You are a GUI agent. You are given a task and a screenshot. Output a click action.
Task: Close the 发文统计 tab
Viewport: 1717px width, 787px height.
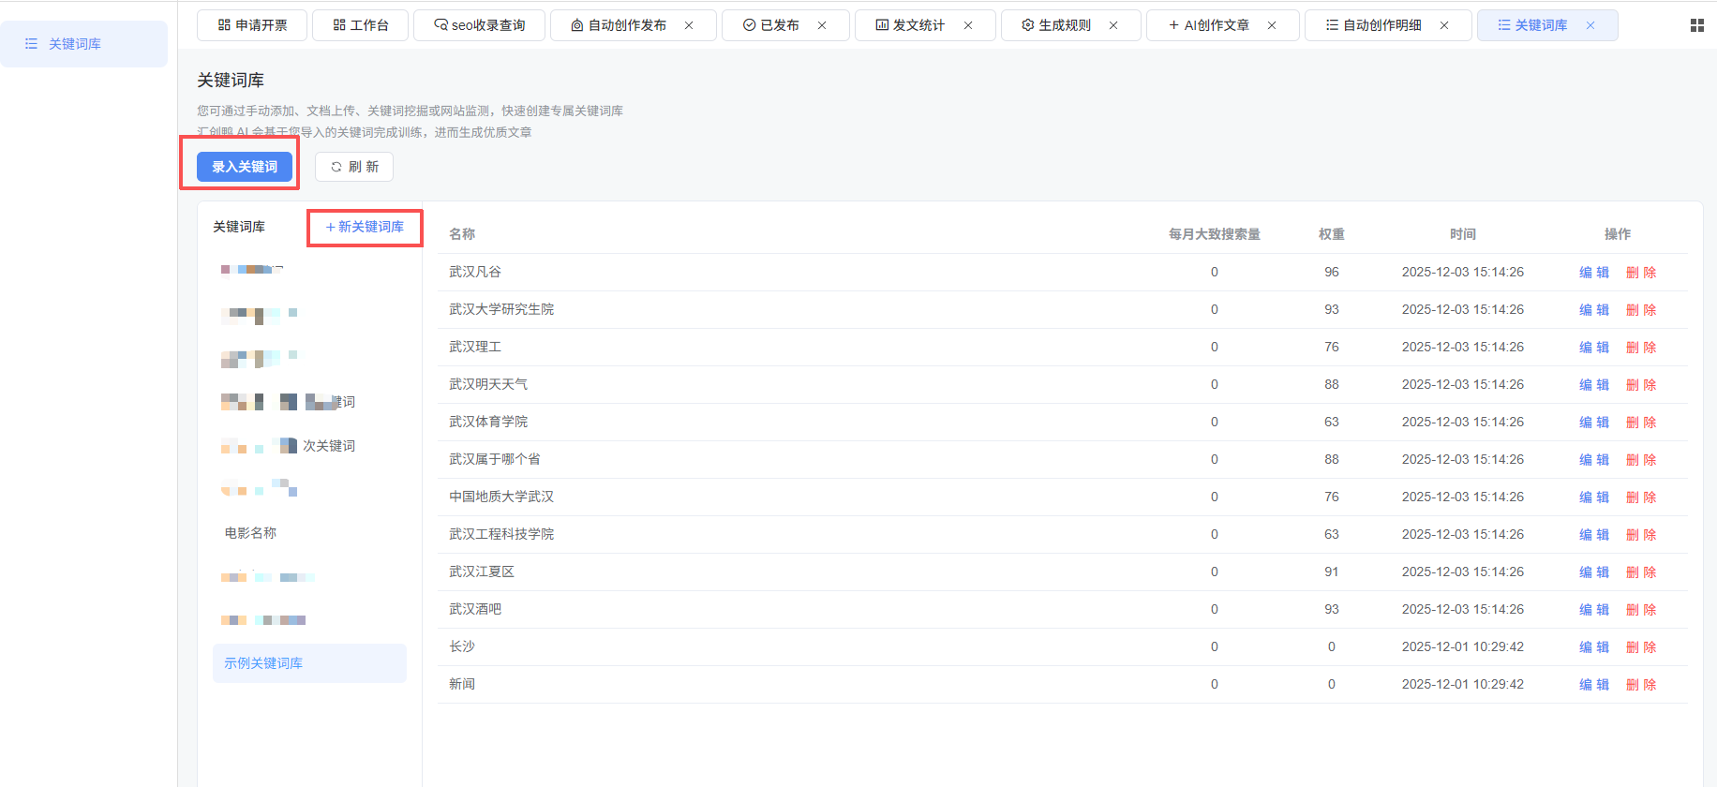(x=968, y=25)
